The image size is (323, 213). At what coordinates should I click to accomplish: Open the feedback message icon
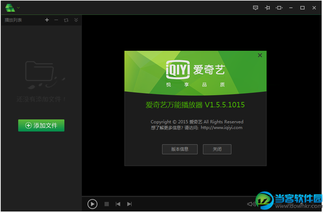coord(255,8)
